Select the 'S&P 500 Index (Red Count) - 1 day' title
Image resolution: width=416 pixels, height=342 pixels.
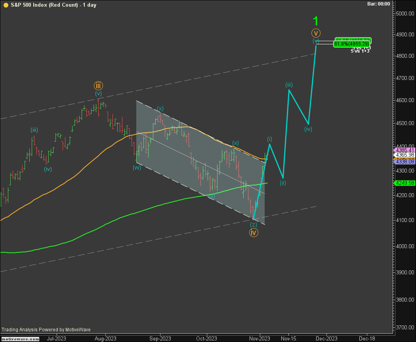coord(53,5)
